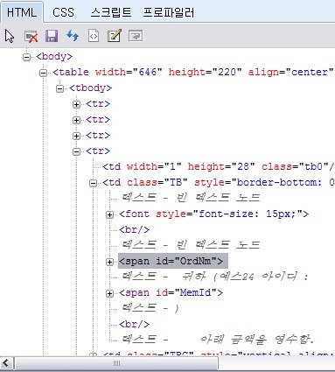The height and width of the screenshot is (372, 335).
Task: Select the <td width="1" height="28"> element
Action: pyautogui.click(x=219, y=166)
